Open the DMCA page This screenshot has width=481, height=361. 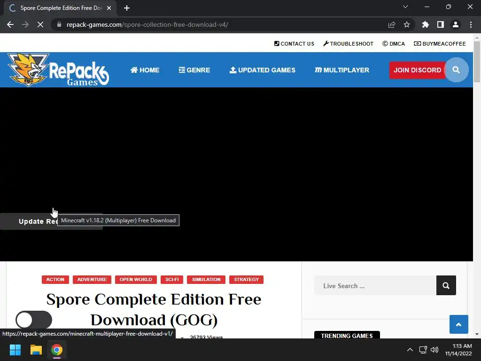(x=394, y=44)
